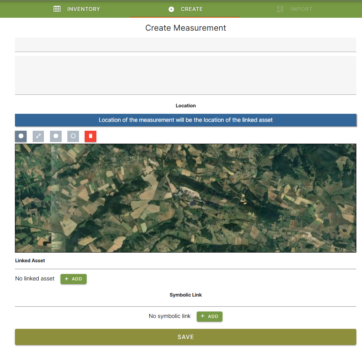Select the circle drawing tool
The height and width of the screenshot is (347, 362).
click(73, 136)
